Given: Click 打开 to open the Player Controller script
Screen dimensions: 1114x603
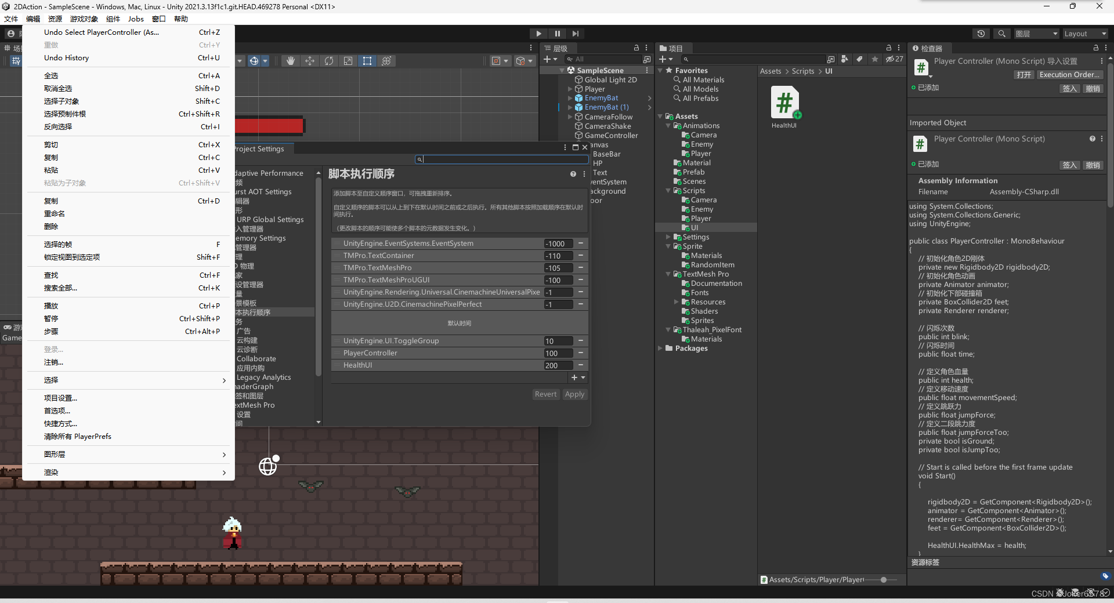Looking at the screenshot, I should (x=1023, y=74).
